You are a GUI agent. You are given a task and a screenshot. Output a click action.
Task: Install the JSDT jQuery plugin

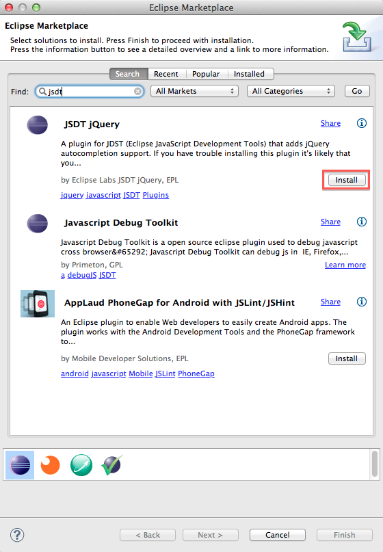point(347,180)
